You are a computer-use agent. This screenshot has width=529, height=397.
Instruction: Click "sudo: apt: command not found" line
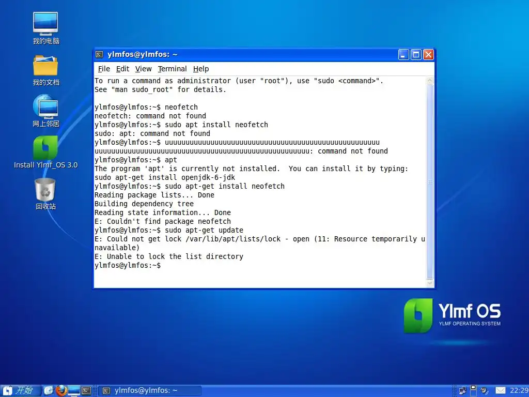pos(152,134)
